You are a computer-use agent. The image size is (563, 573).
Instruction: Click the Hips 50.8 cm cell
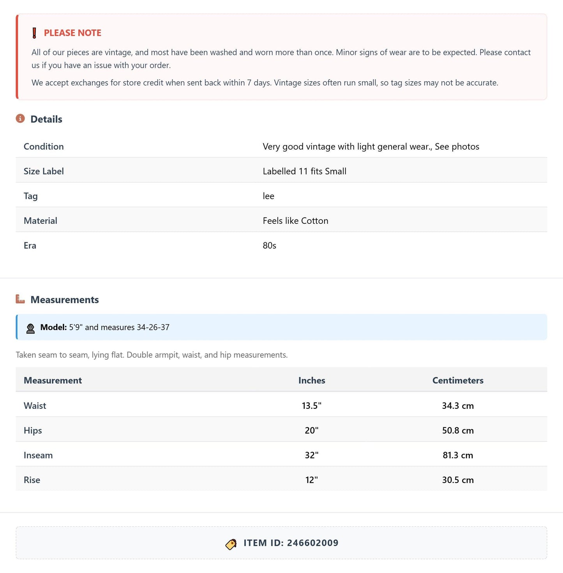coord(458,431)
